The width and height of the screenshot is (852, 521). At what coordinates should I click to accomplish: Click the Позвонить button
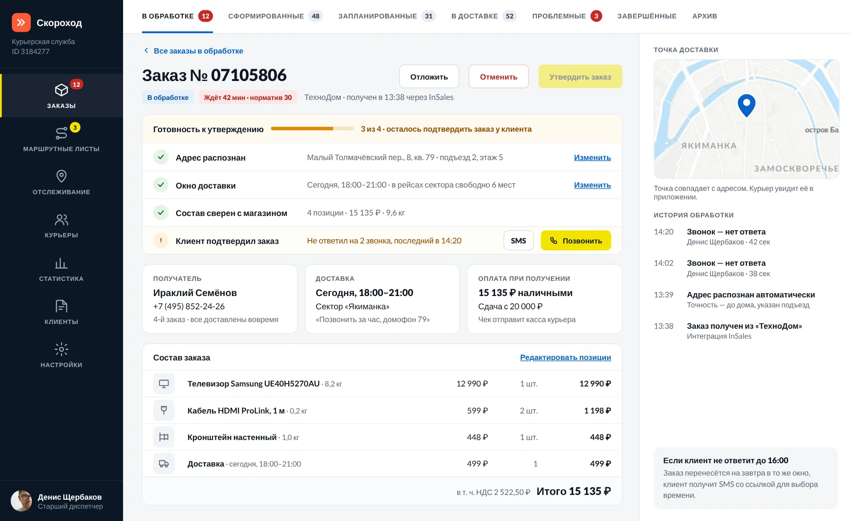[x=576, y=241]
